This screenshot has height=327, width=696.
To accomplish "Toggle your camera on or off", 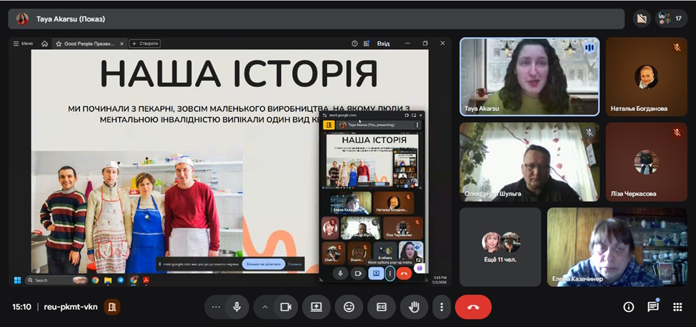I will [x=285, y=307].
